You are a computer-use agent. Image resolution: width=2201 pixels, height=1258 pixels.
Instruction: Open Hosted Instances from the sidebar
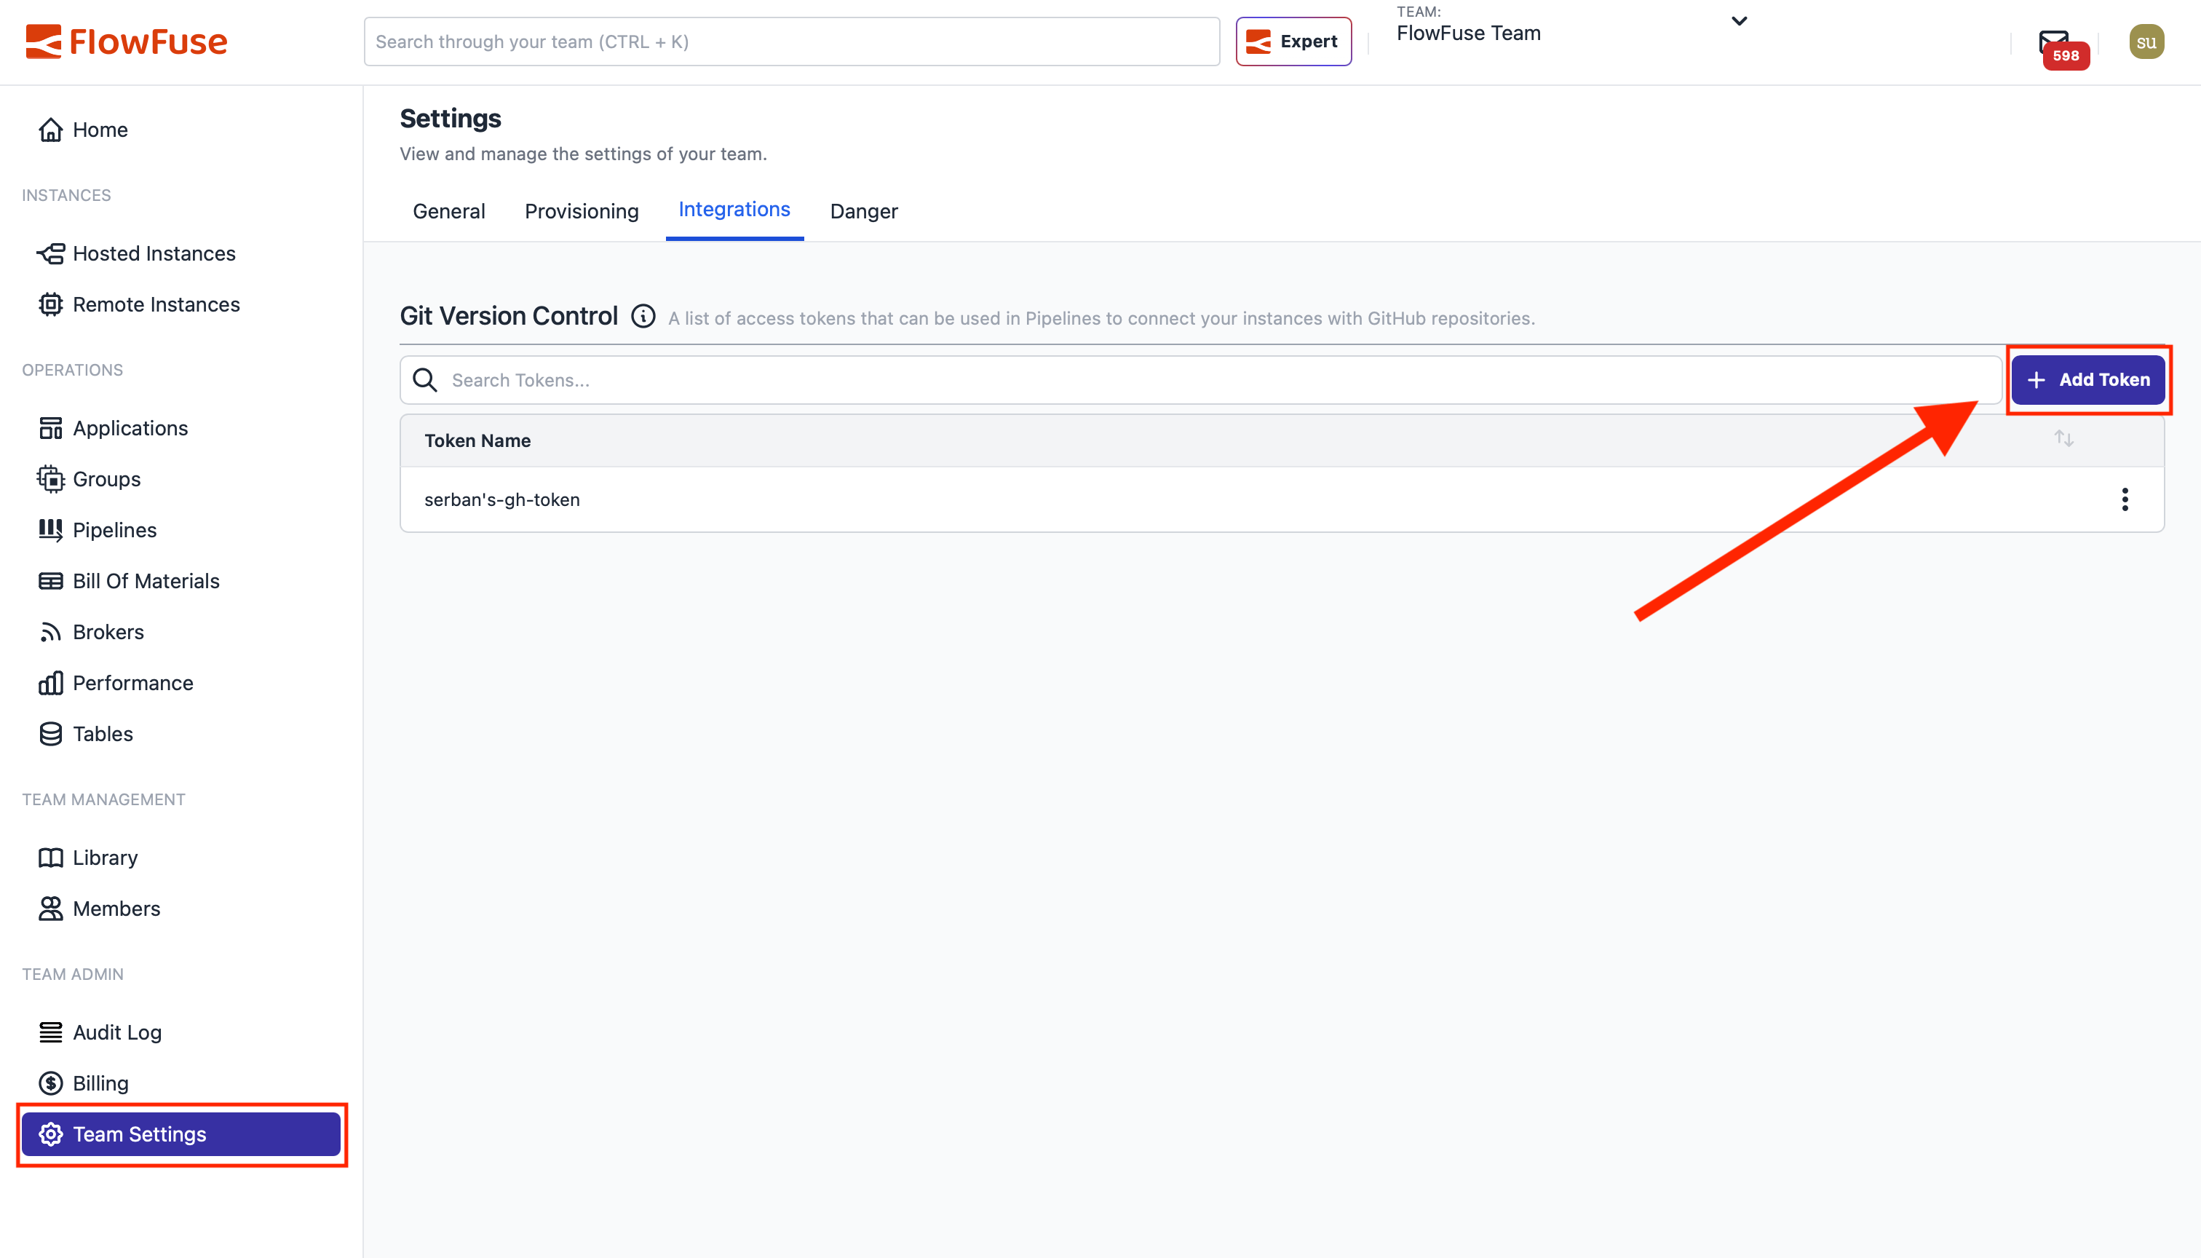click(154, 253)
